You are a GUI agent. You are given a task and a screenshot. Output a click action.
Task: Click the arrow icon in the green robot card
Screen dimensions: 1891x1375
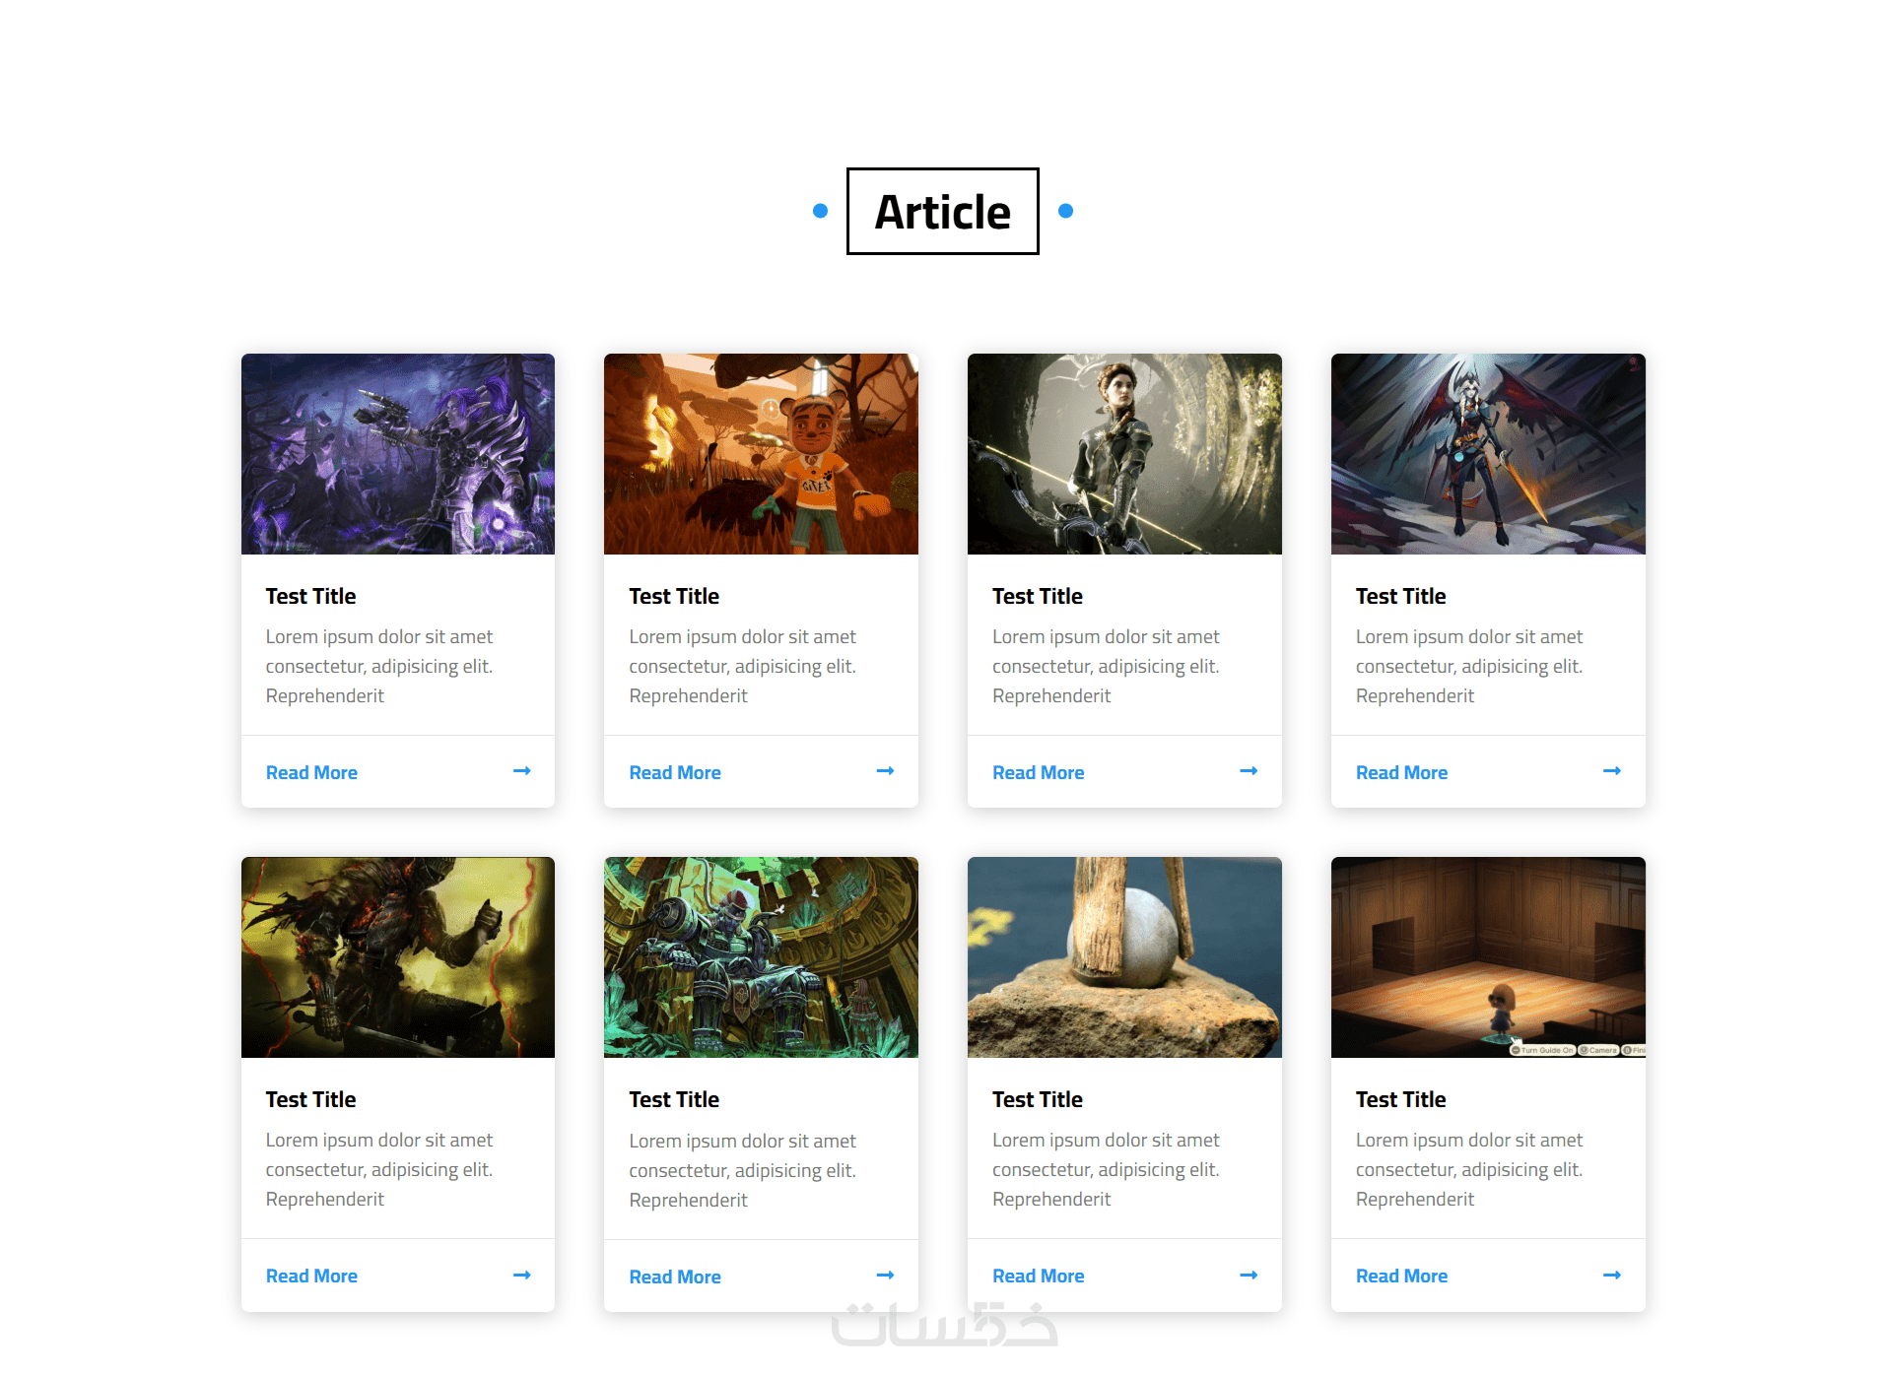[x=885, y=1276]
